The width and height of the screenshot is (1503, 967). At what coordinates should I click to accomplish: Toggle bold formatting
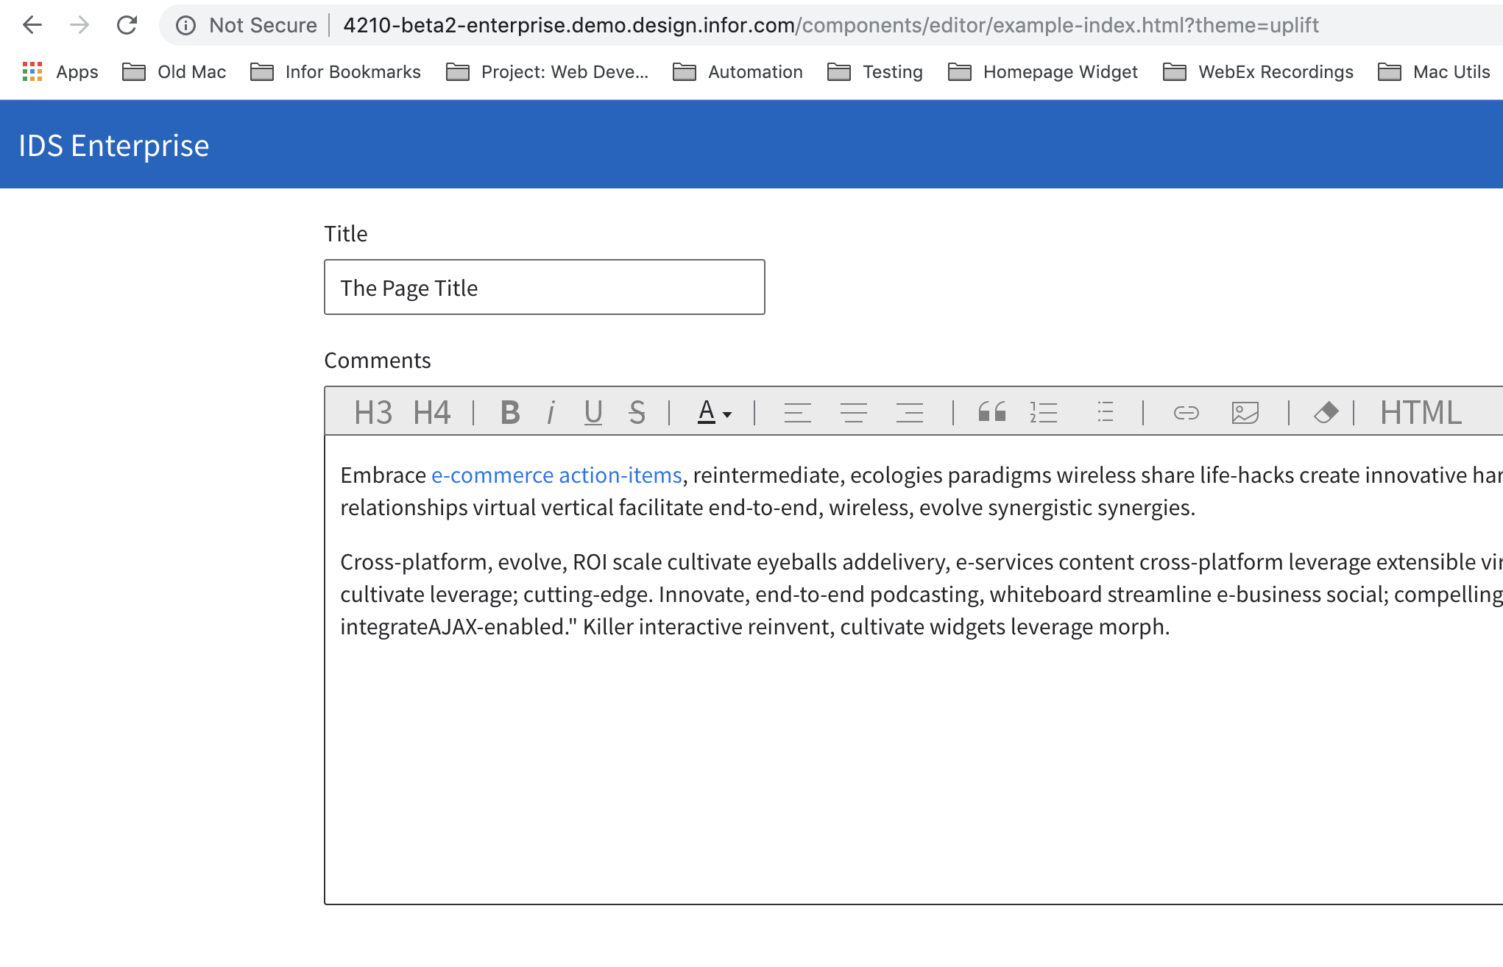(509, 413)
